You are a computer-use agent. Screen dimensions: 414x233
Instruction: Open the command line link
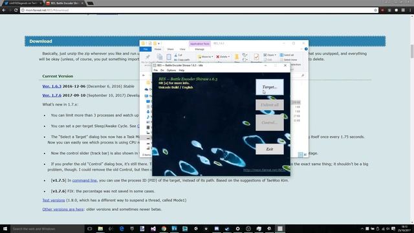85,181
